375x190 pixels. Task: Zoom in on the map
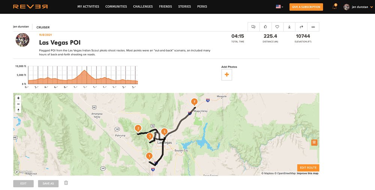click(x=19, y=98)
